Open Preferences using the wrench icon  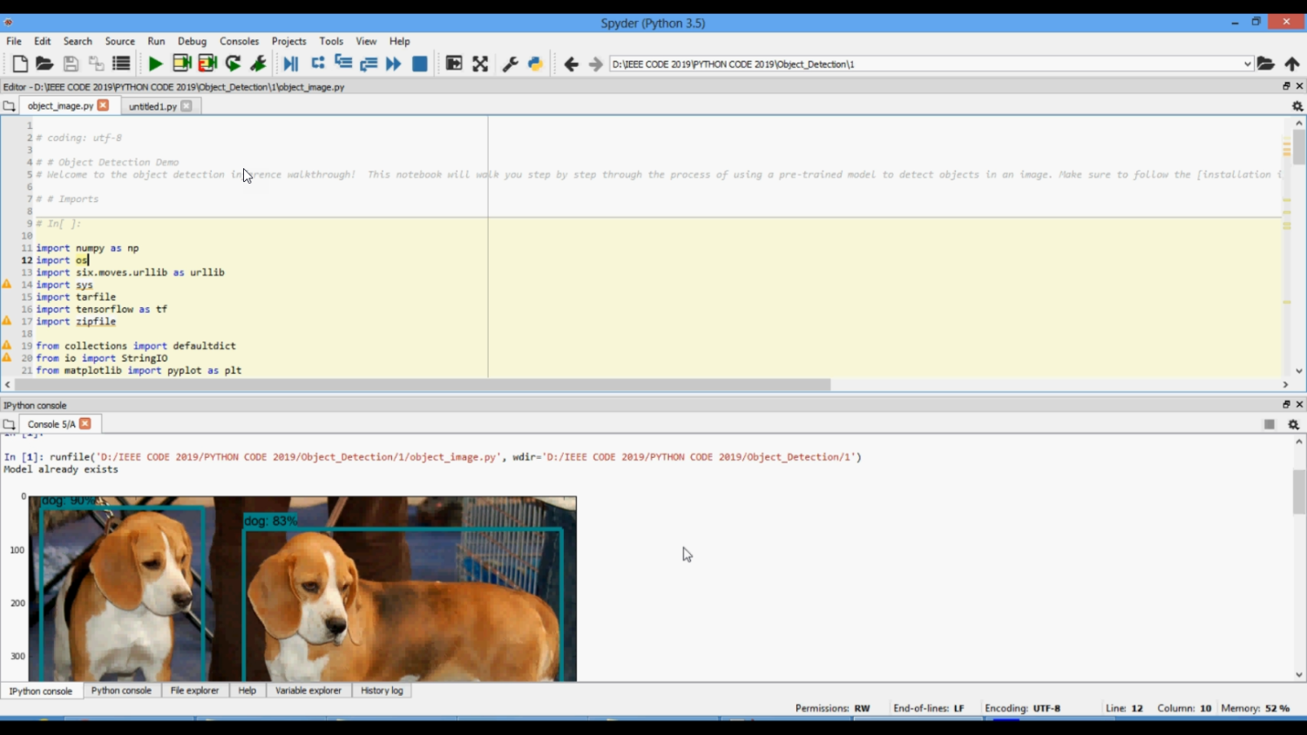[x=510, y=64]
